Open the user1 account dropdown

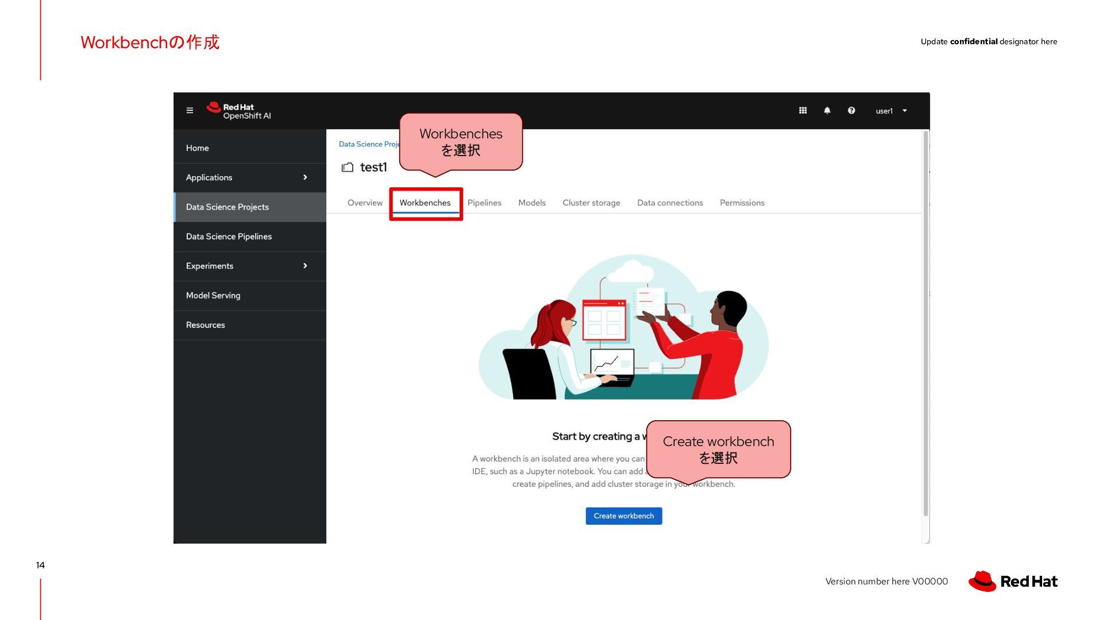point(891,111)
